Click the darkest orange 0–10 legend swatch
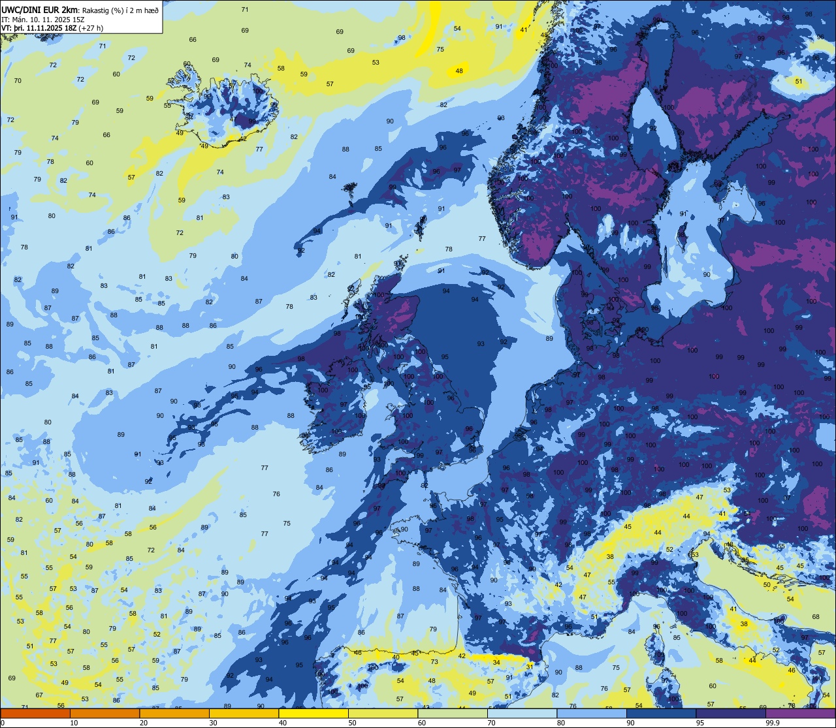 pyautogui.click(x=35, y=714)
